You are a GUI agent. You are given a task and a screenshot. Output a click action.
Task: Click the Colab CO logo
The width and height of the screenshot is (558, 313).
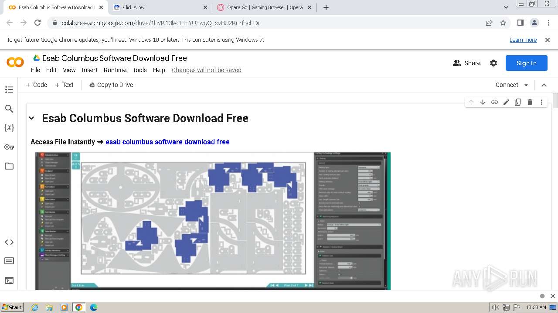15,63
